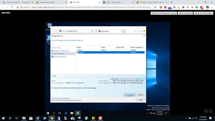Image resolution: width=215 pixels, height=121 pixels.
Task: Open Chrome icon on host taskbar
Action: [52, 118]
